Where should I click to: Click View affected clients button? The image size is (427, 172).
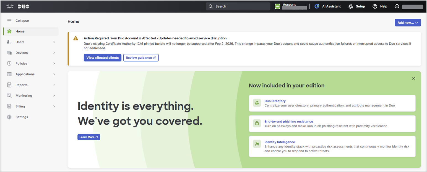(102, 58)
